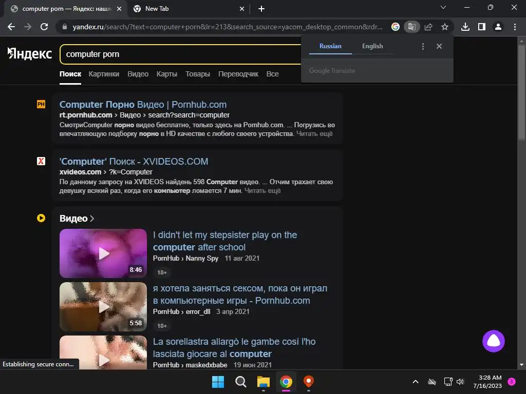The image size is (526, 394).
Task: Click the 'Nanny Spy' channel text
Action: pyautogui.click(x=202, y=259)
